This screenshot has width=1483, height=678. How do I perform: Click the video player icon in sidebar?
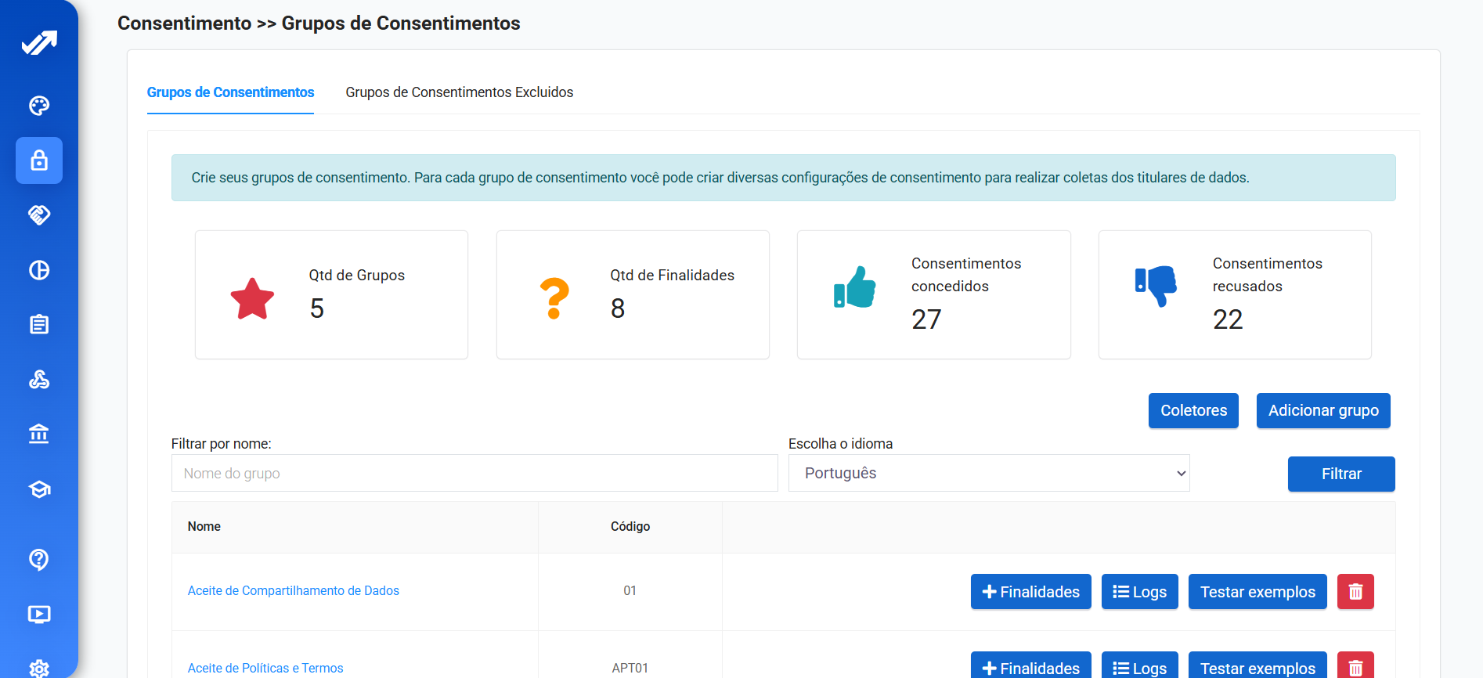click(39, 614)
